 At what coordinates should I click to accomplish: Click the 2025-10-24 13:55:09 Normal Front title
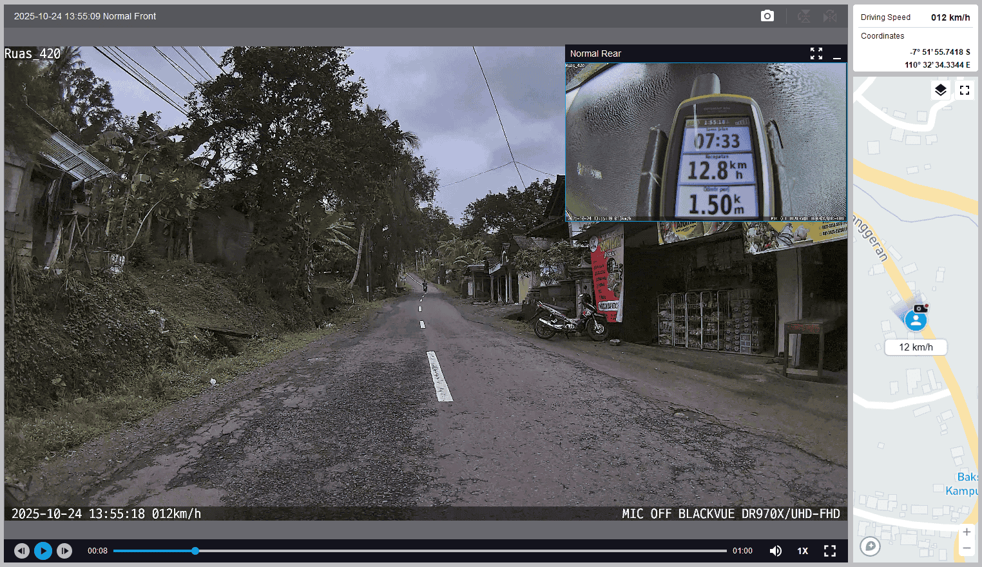click(x=85, y=16)
